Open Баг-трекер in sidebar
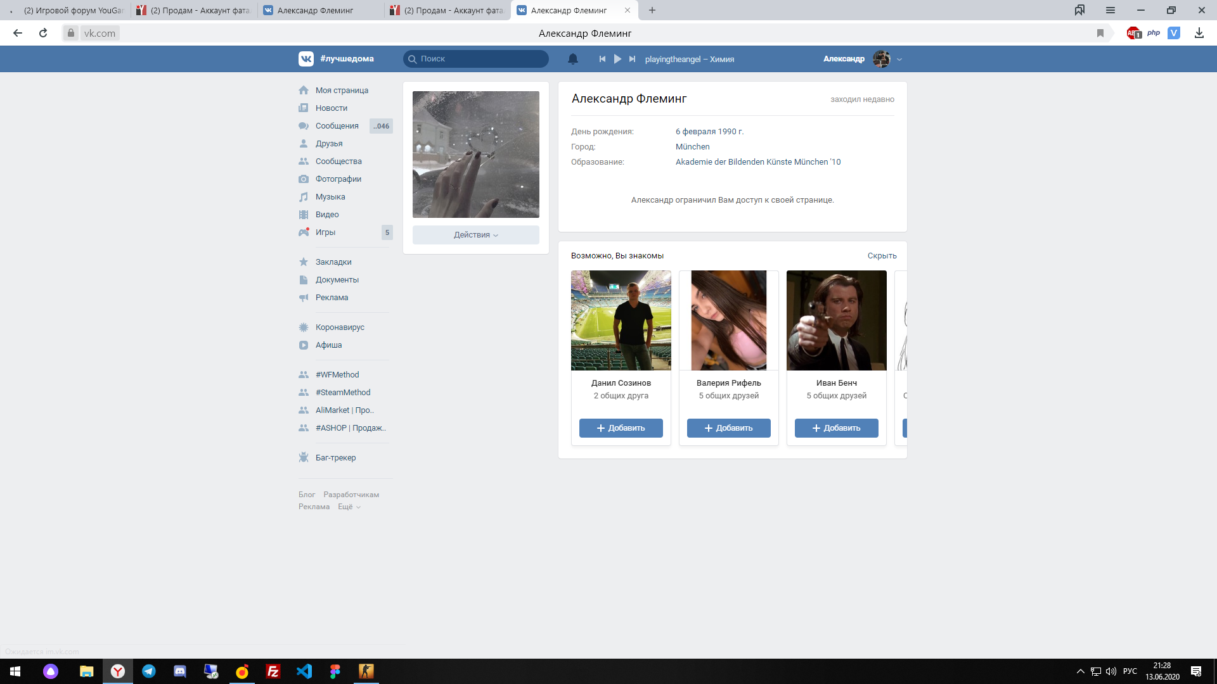 335,458
